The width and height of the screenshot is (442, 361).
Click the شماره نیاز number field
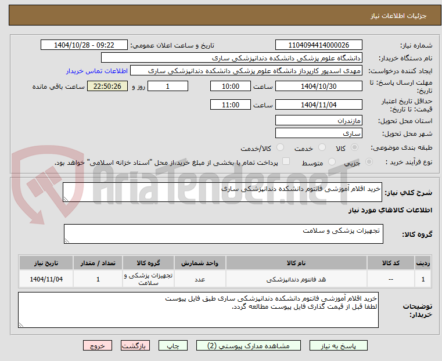[x=318, y=45]
